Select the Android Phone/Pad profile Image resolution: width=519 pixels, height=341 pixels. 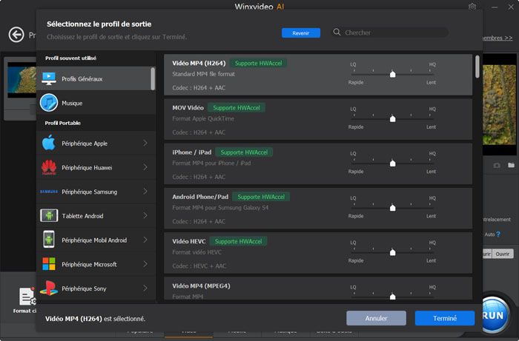(318, 209)
